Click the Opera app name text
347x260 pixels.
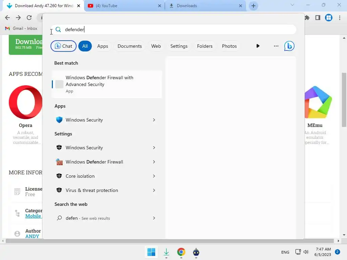[25, 125]
